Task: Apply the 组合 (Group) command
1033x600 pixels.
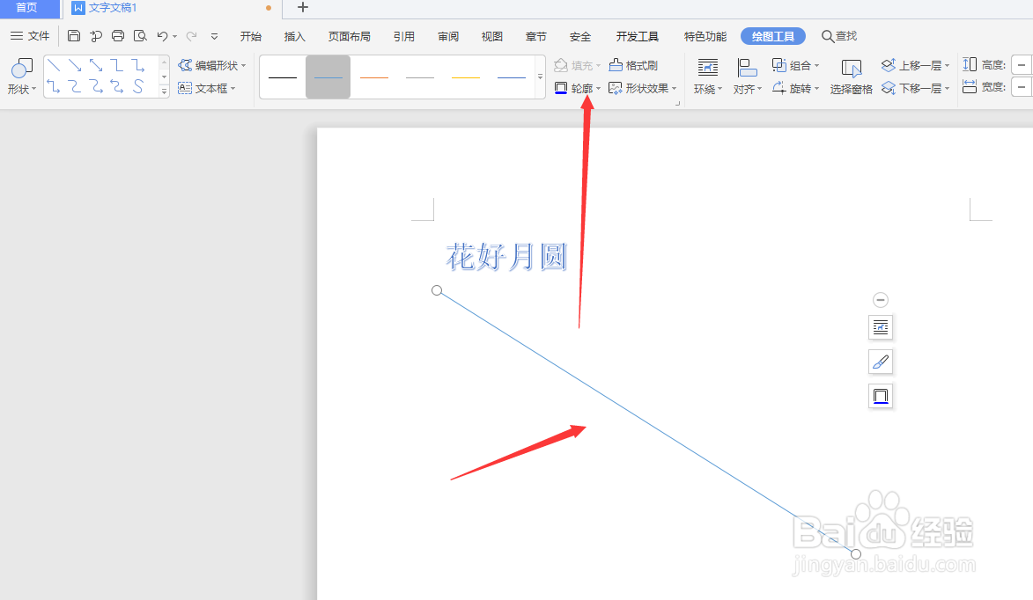Action: click(795, 64)
